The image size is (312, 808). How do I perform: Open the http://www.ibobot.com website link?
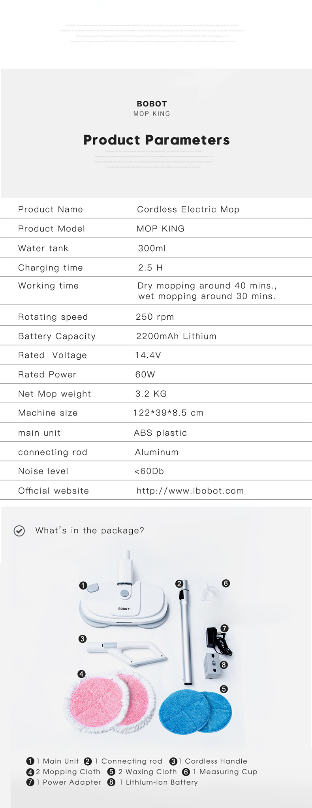click(190, 491)
